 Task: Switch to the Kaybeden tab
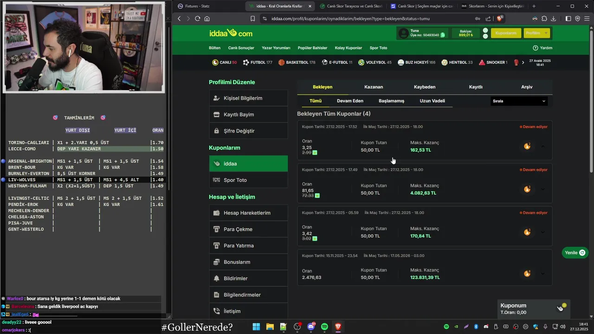(x=425, y=87)
